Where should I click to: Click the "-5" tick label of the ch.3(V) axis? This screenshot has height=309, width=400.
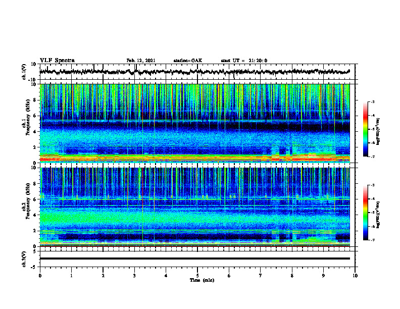34,267
